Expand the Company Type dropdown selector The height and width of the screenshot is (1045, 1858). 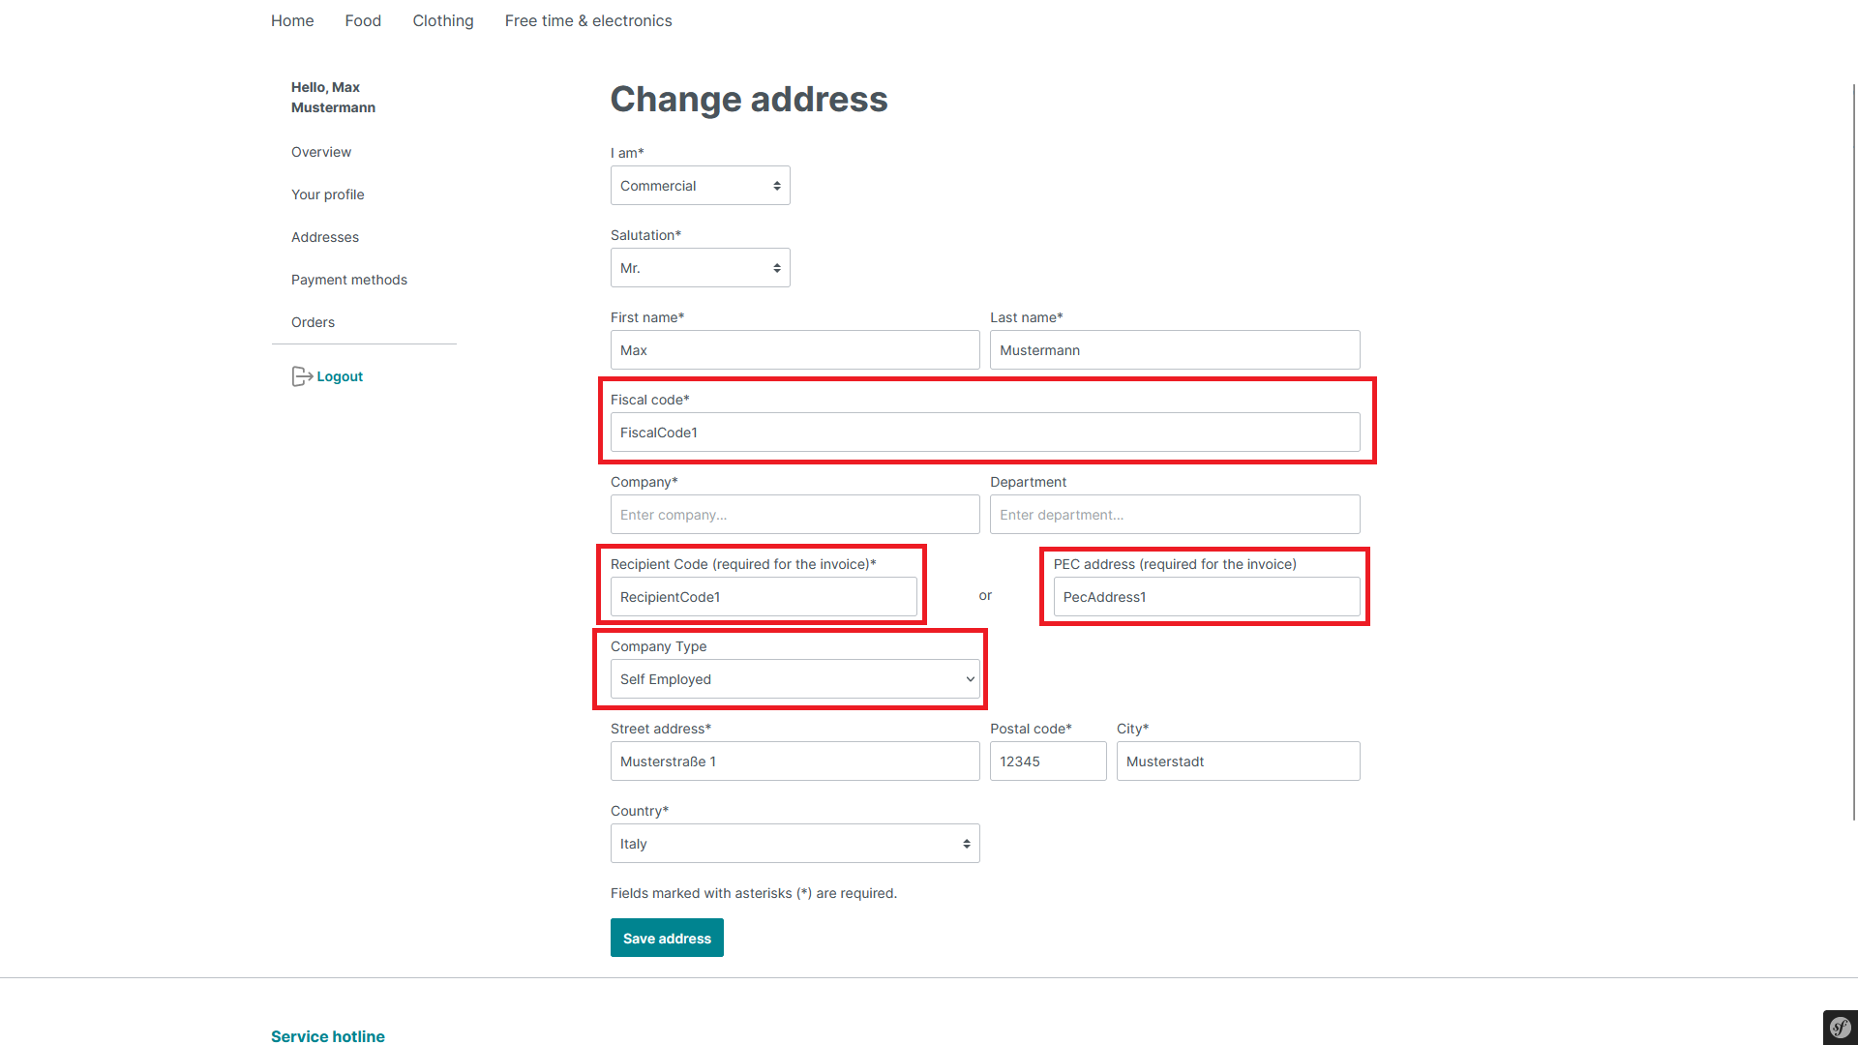[794, 679]
